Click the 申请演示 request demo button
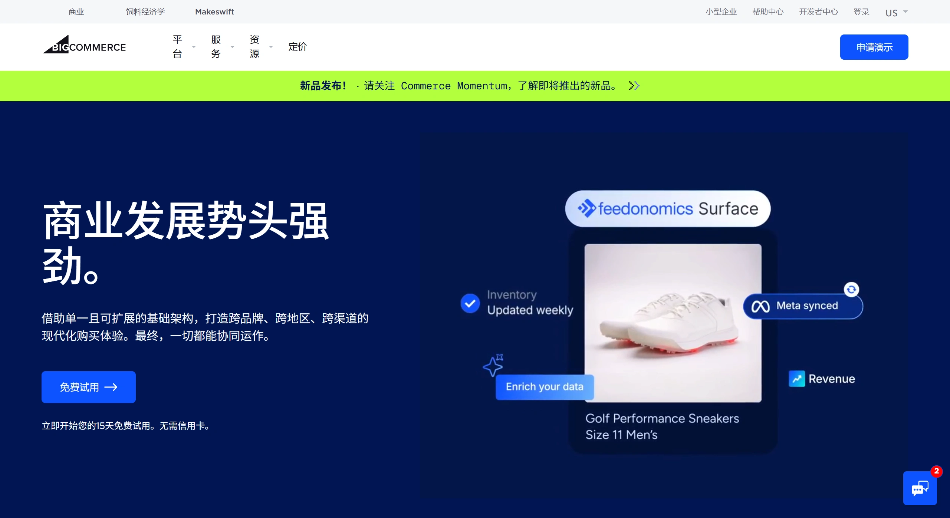This screenshot has height=518, width=950. (x=874, y=47)
